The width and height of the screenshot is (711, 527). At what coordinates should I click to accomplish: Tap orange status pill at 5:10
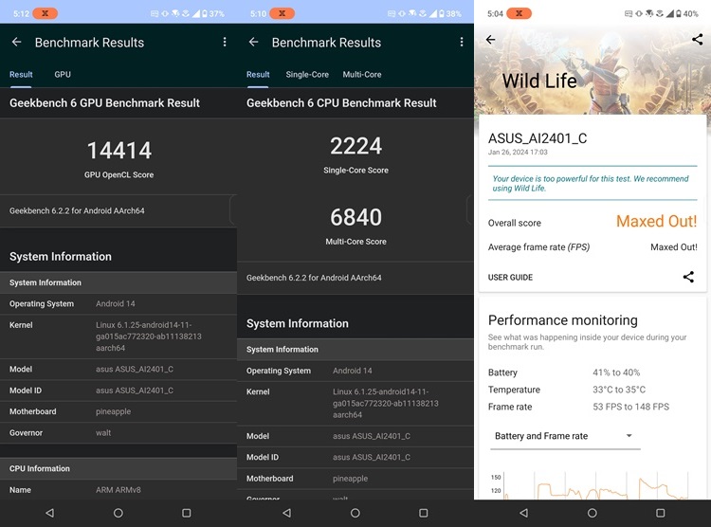(283, 13)
